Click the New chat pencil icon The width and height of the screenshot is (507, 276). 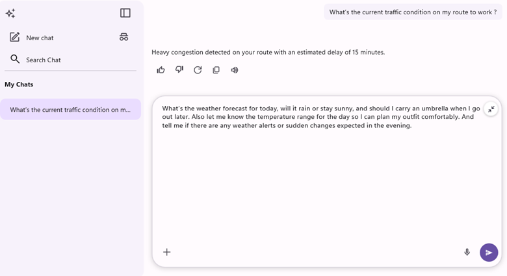[14, 37]
